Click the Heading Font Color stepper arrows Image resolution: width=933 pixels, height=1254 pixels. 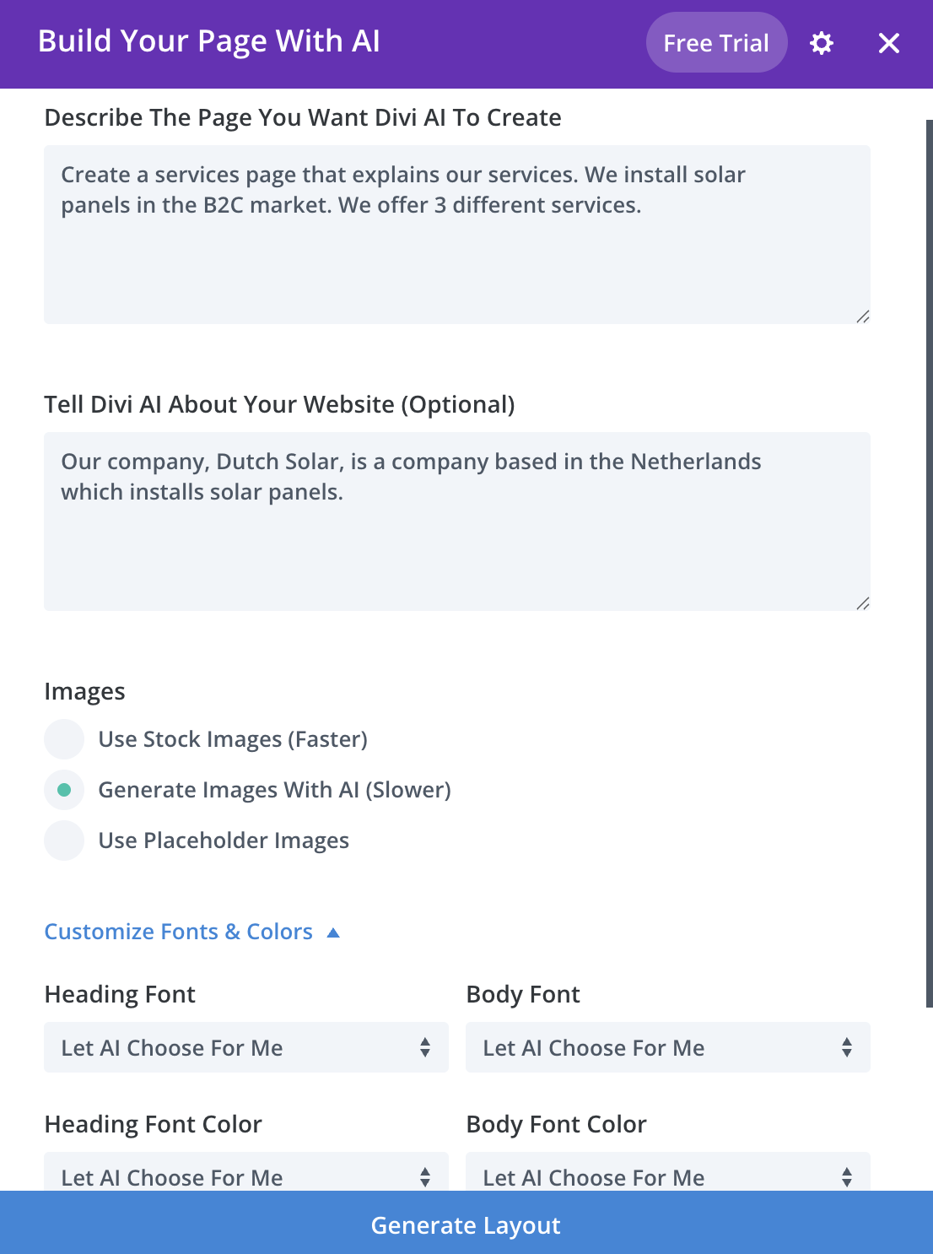click(425, 1176)
